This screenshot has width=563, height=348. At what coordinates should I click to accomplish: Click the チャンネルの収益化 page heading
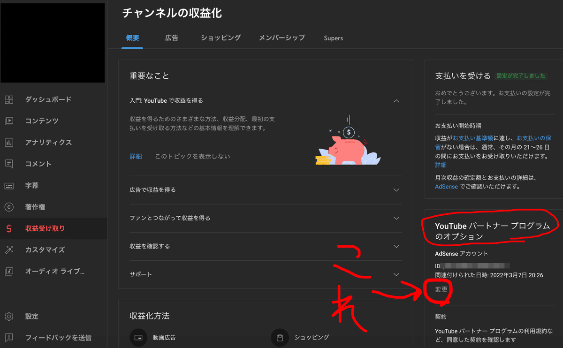(172, 13)
